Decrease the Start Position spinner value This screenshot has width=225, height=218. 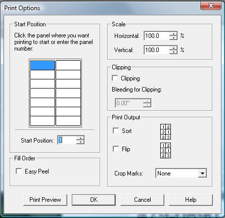pyautogui.click(x=80, y=142)
